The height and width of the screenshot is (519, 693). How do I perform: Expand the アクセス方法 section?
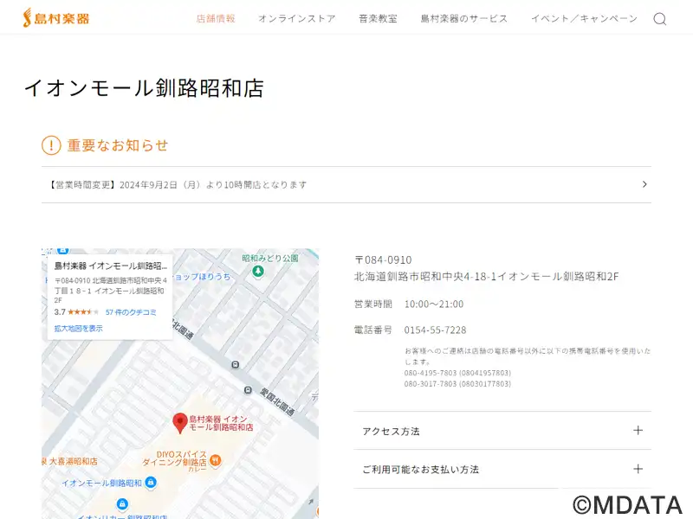[502, 431]
